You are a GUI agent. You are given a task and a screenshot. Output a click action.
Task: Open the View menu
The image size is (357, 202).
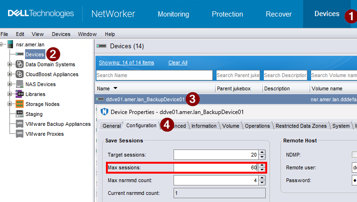coord(37,34)
